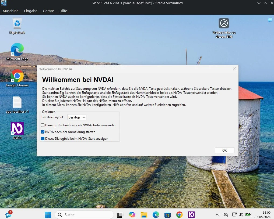The image size is (274, 219).
Task: Open File Explorer from the taskbar
Action: coord(144,215)
